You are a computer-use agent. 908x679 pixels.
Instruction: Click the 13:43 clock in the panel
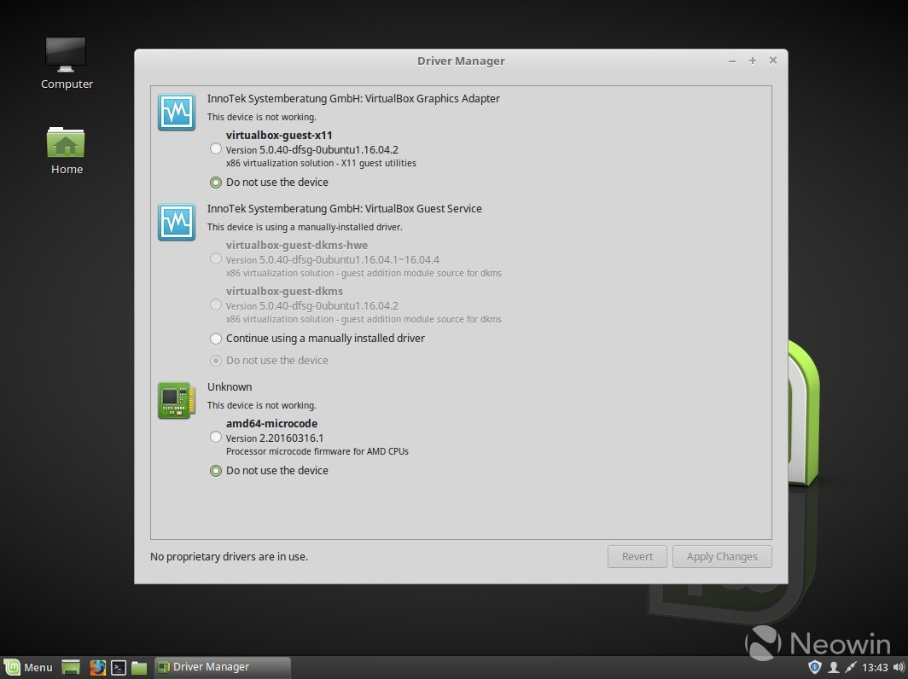(875, 667)
